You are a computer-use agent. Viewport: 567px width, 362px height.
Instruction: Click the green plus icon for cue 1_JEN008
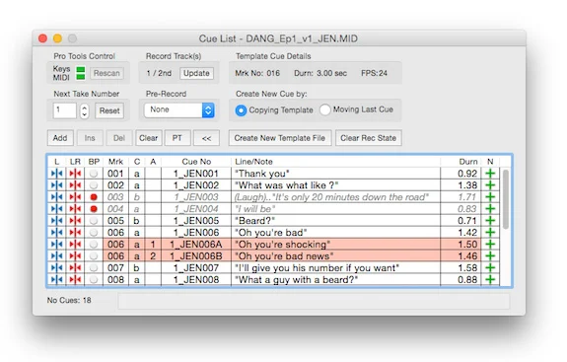[490, 280]
